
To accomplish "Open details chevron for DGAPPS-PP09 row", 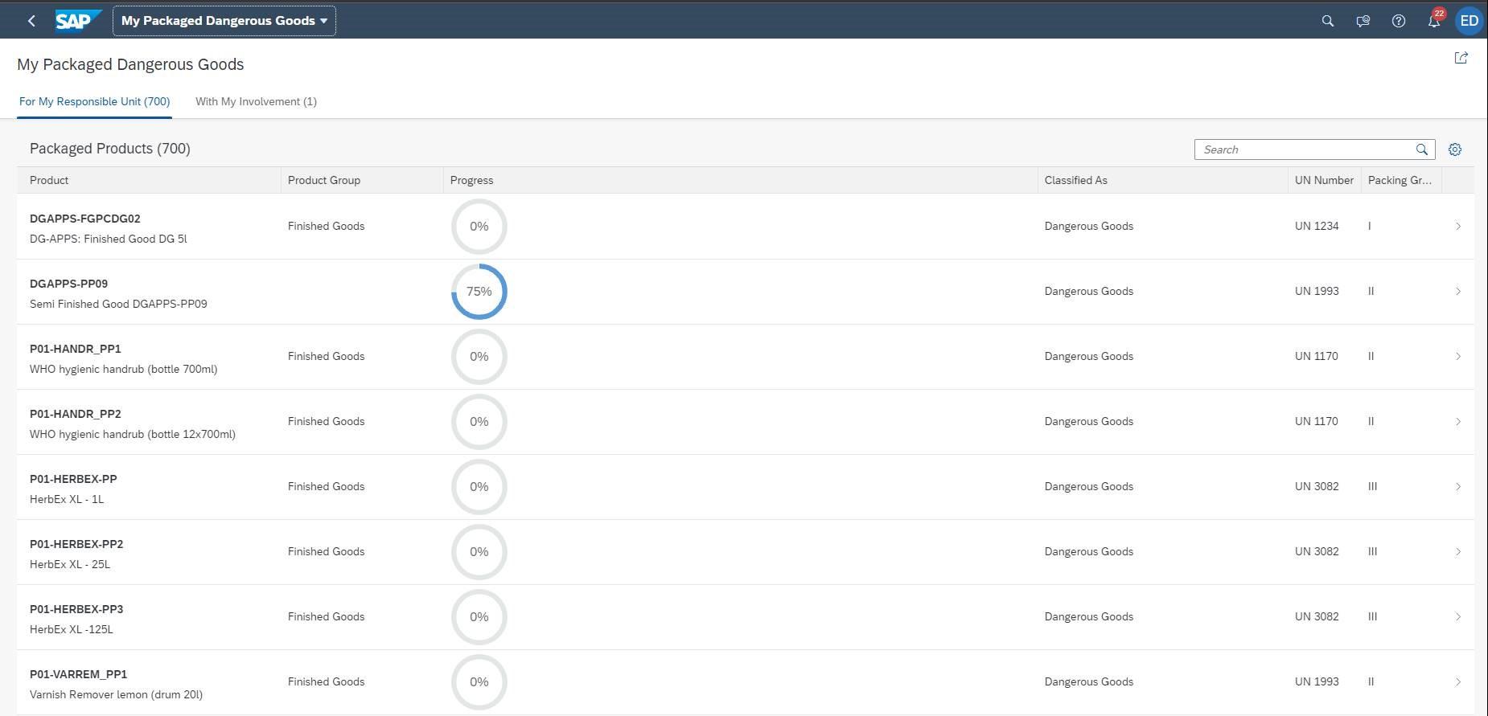I will click(1458, 292).
